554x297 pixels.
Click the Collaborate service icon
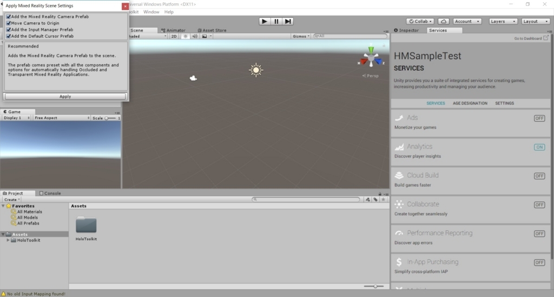pos(399,204)
